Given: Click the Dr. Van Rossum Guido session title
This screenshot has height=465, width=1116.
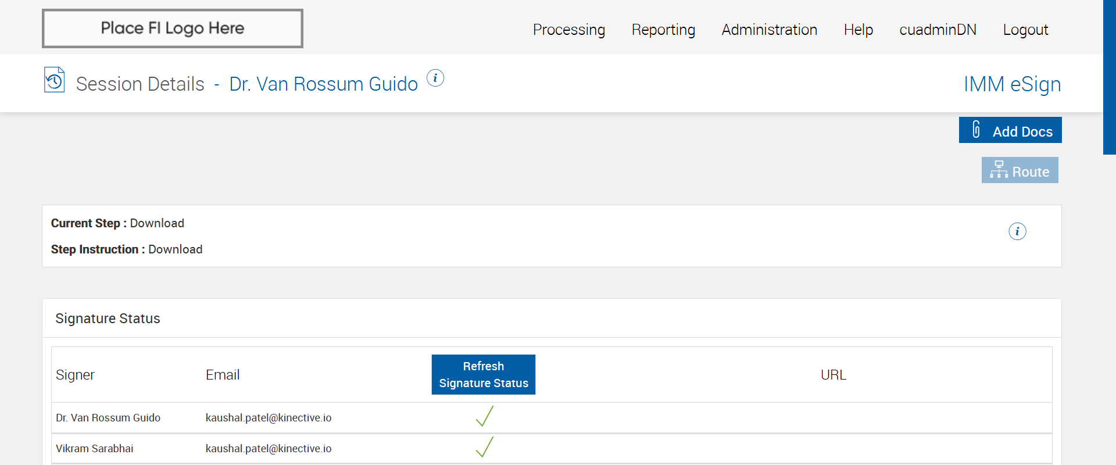Looking at the screenshot, I should 323,84.
